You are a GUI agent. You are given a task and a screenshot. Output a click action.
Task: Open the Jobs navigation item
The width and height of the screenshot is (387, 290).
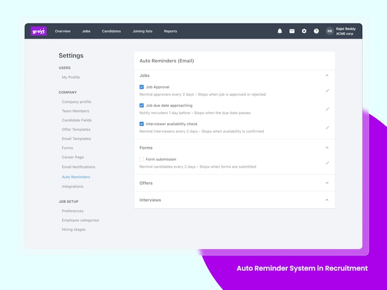tap(86, 31)
